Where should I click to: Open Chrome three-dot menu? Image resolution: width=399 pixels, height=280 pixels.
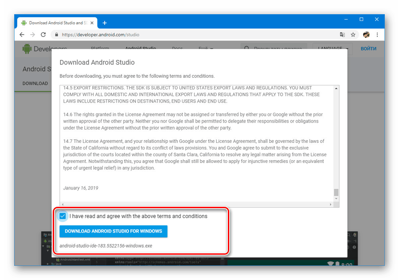(377, 35)
